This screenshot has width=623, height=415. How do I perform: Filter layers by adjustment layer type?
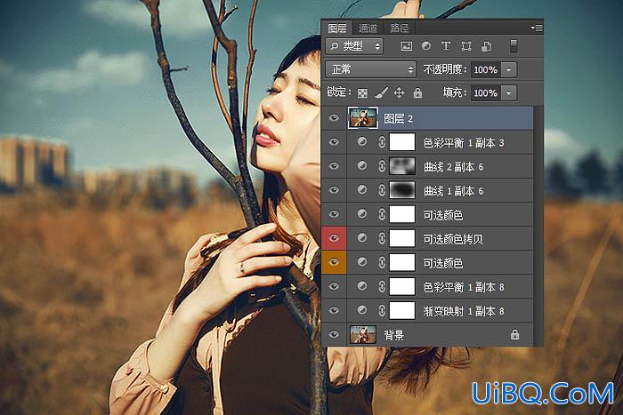(x=426, y=46)
